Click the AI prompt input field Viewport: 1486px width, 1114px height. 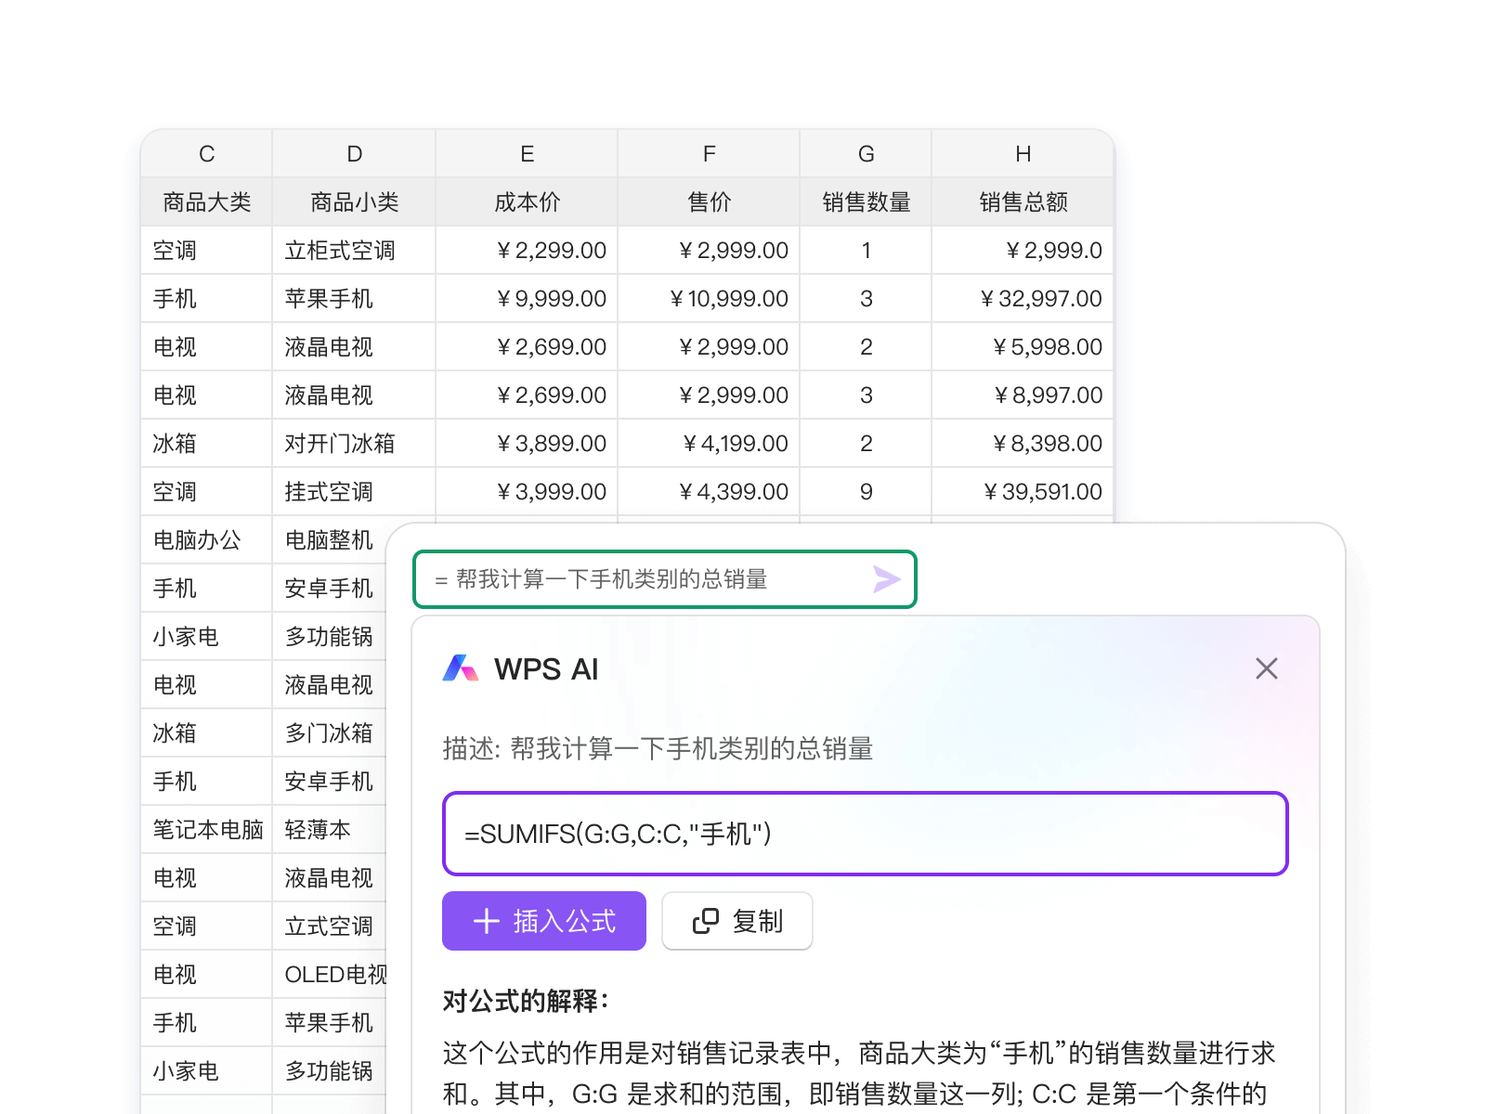(665, 579)
